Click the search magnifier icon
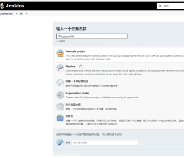 [x=160, y=6]
